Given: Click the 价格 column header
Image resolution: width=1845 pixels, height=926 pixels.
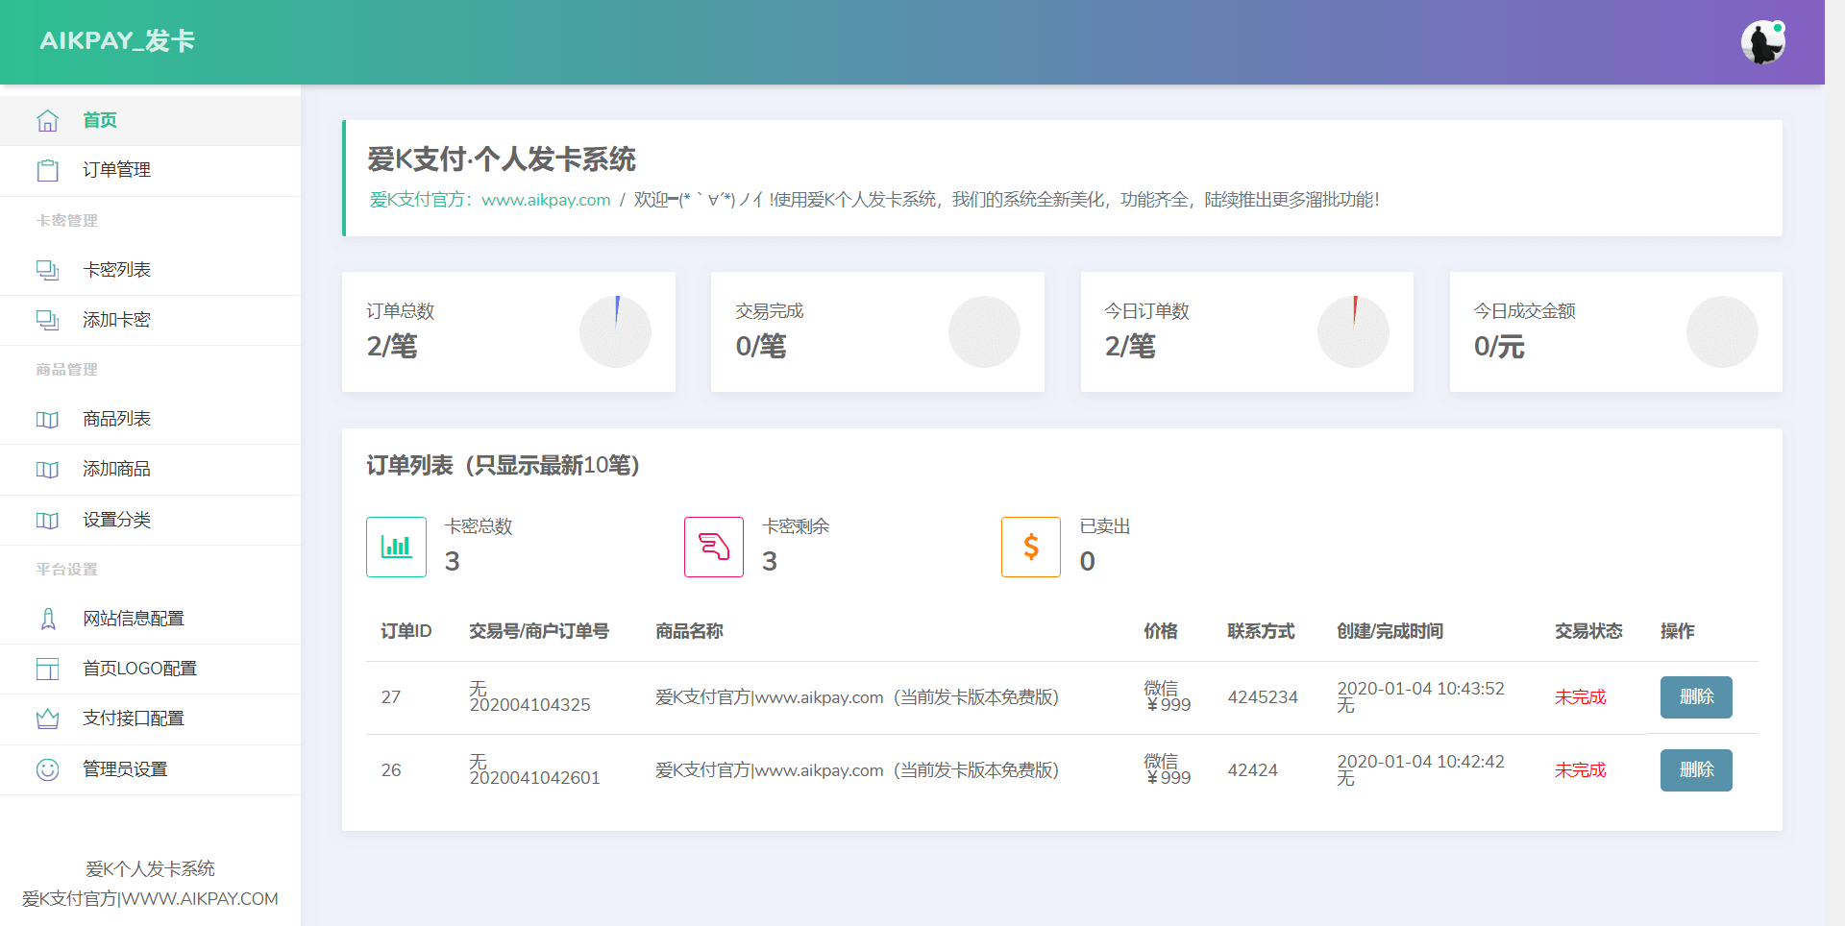Looking at the screenshot, I should pyautogui.click(x=1160, y=631).
